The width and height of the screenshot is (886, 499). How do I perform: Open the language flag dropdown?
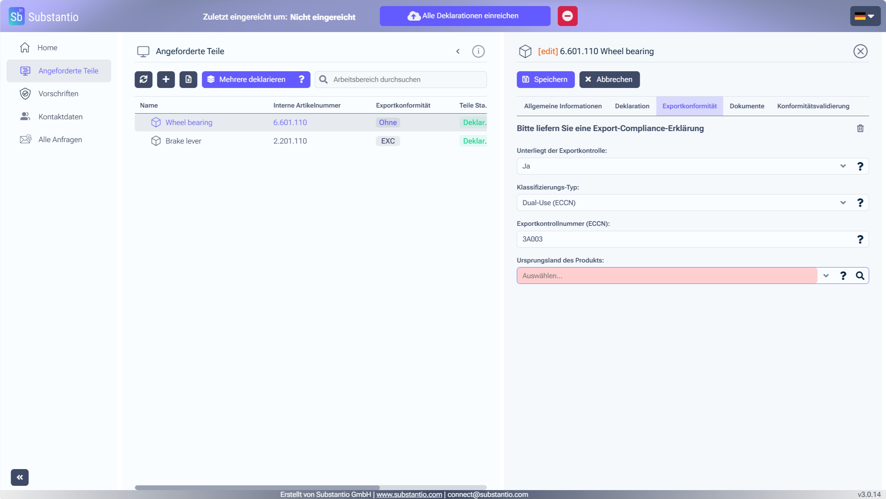865,16
